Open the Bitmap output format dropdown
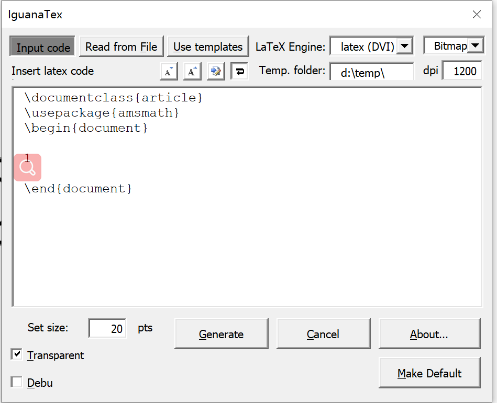 pos(475,45)
